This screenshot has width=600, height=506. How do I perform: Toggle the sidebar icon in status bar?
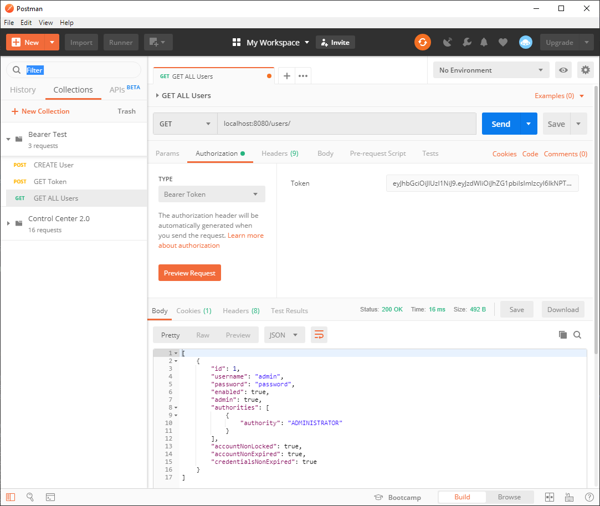coord(11,497)
